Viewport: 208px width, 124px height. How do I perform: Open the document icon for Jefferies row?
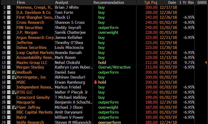(x=9, y=43)
